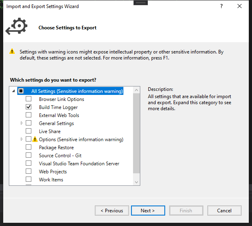Enable the Package Restore checkbox
252x226 pixels.
[x=29, y=147]
